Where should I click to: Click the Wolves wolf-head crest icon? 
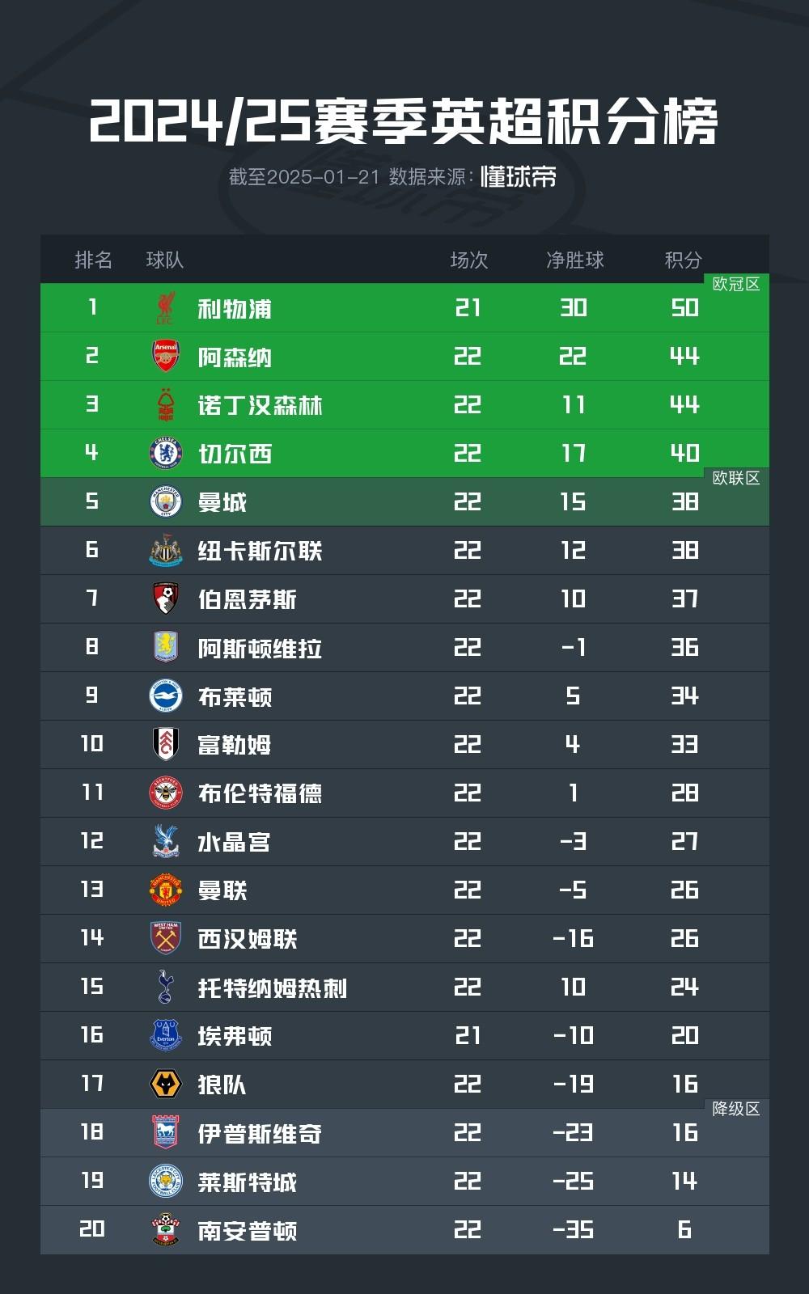pos(165,1085)
